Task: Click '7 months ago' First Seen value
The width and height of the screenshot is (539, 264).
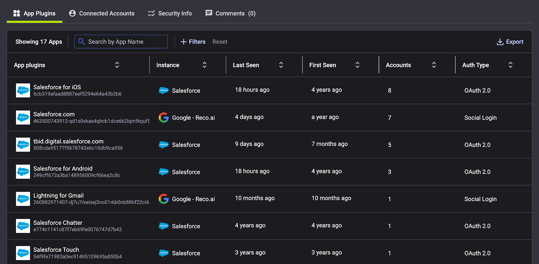Action: tap(329, 144)
